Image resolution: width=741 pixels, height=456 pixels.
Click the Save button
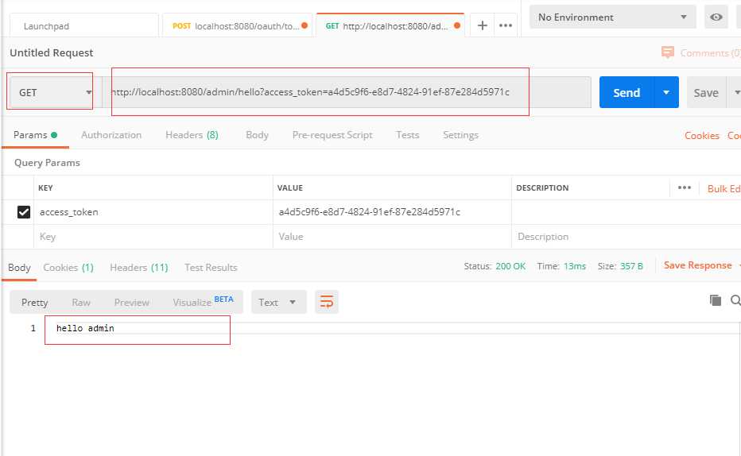pos(706,92)
